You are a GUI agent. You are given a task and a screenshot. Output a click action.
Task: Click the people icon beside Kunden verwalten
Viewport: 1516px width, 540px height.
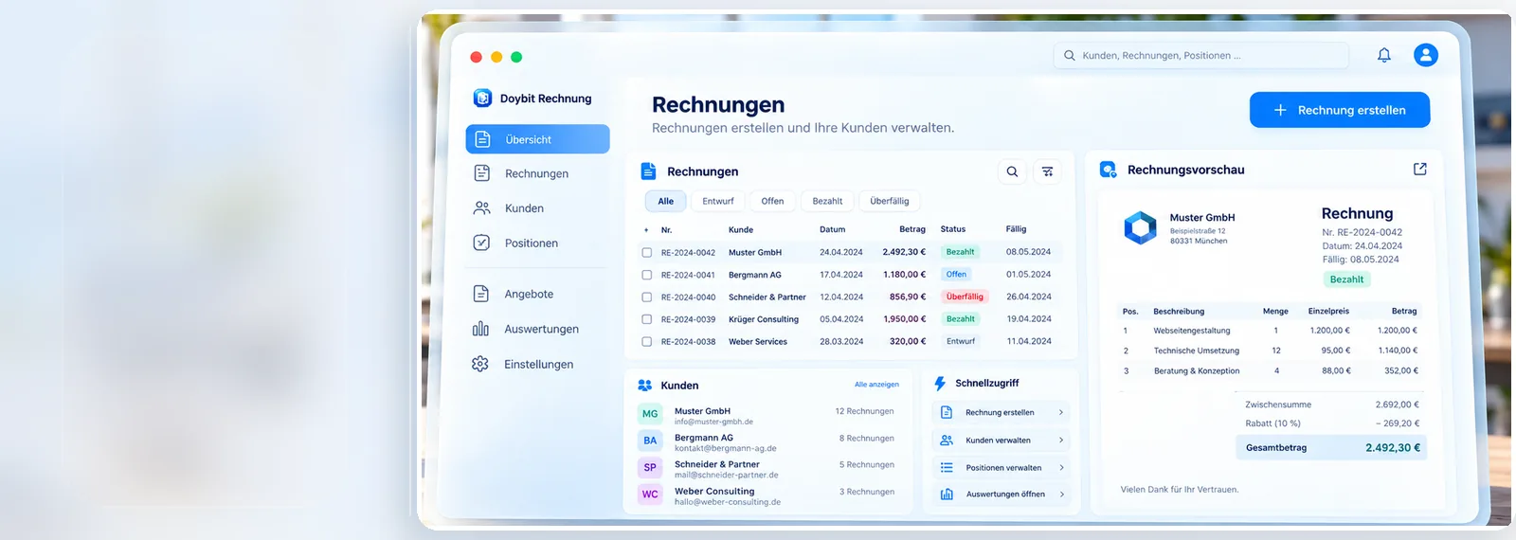point(947,440)
